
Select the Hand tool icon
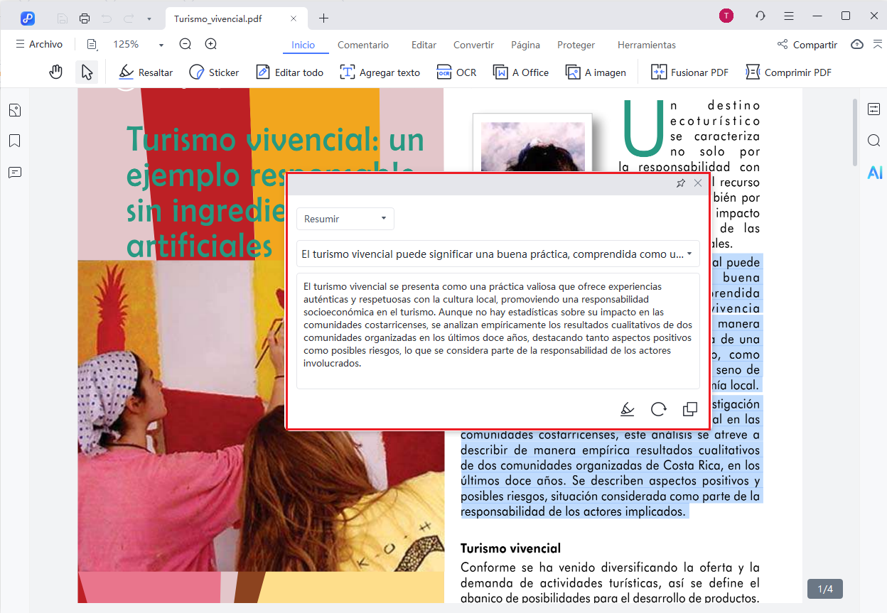[55, 72]
